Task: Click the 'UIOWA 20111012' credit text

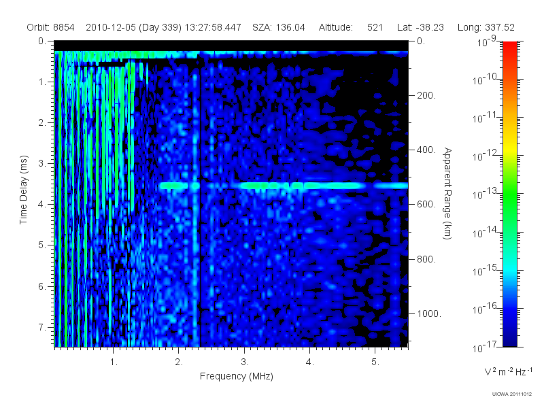Action: (x=512, y=394)
